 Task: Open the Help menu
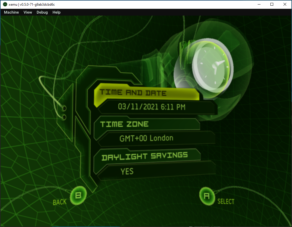(x=56, y=12)
